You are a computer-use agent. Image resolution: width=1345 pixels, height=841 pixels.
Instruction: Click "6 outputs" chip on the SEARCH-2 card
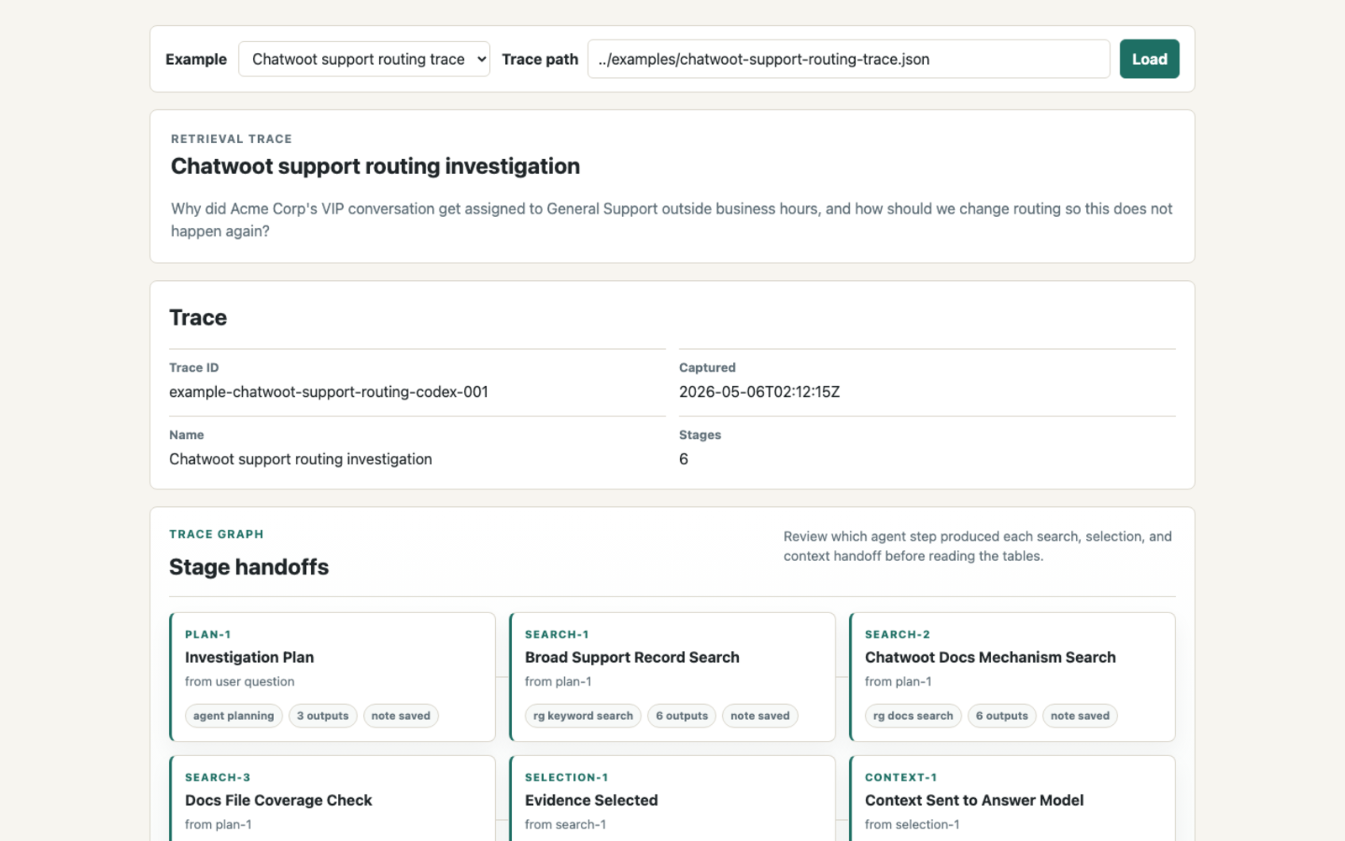[1002, 716]
